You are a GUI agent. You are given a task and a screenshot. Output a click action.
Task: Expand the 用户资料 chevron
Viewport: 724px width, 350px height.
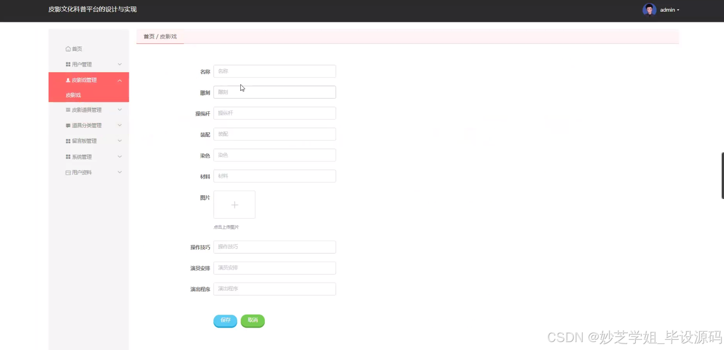click(120, 172)
